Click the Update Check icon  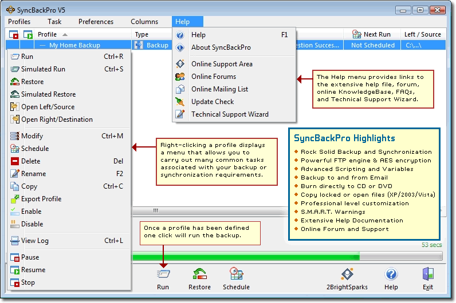[x=180, y=102]
